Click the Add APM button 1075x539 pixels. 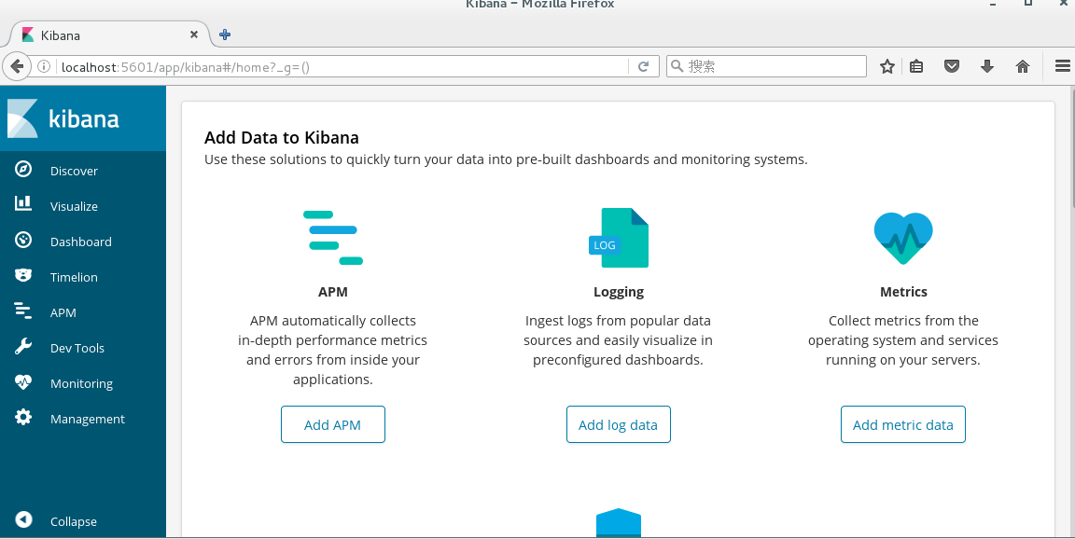tap(332, 424)
